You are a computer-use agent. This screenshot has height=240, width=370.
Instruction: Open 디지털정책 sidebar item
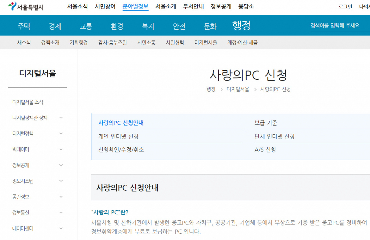23,134
